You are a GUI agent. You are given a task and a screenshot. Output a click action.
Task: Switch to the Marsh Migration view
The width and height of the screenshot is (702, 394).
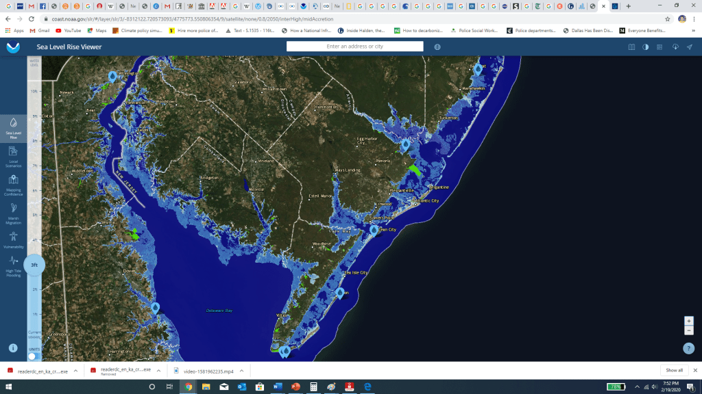(x=13, y=212)
